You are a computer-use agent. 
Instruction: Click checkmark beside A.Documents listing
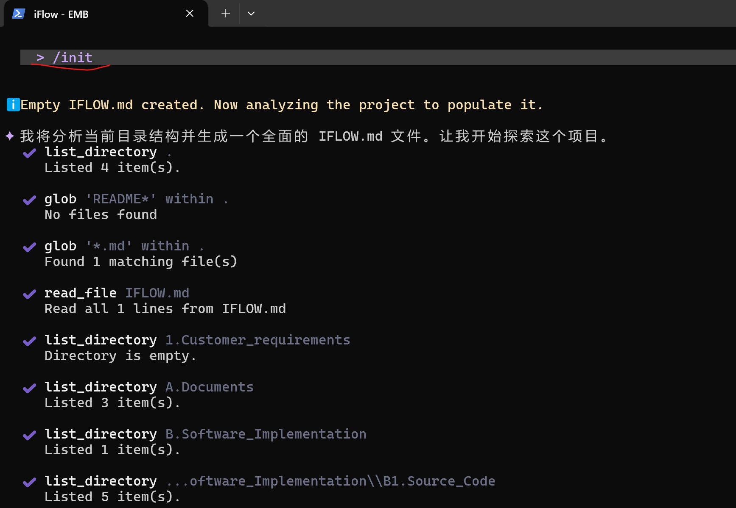[29, 388]
